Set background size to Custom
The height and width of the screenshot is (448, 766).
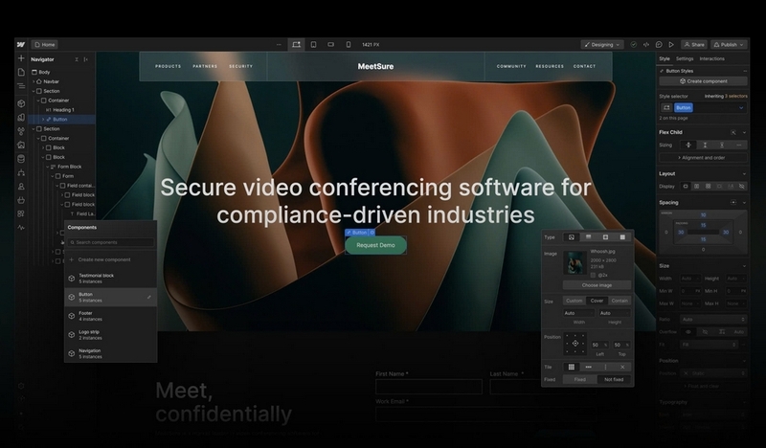point(574,301)
